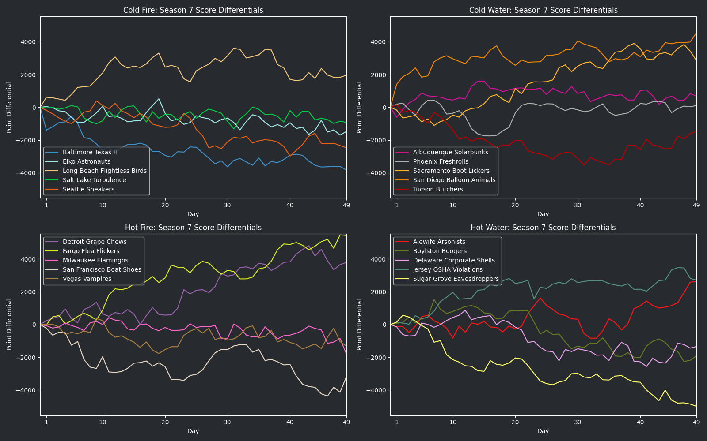Click Day 49 tick label under Cold Water
The height and width of the screenshot is (441, 707).
[x=696, y=205]
